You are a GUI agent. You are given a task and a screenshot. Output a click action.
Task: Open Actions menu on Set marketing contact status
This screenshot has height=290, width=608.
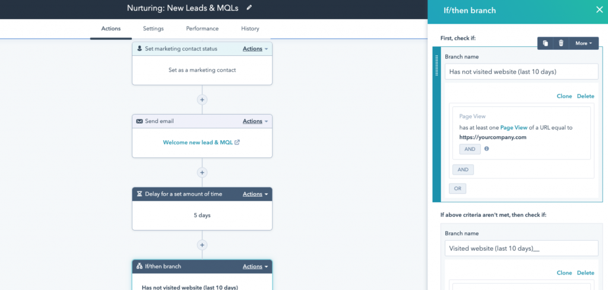(x=255, y=49)
